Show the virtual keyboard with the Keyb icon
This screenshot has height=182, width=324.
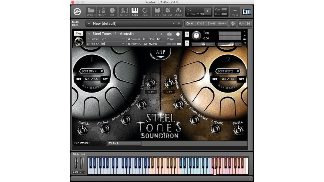coord(135,11)
